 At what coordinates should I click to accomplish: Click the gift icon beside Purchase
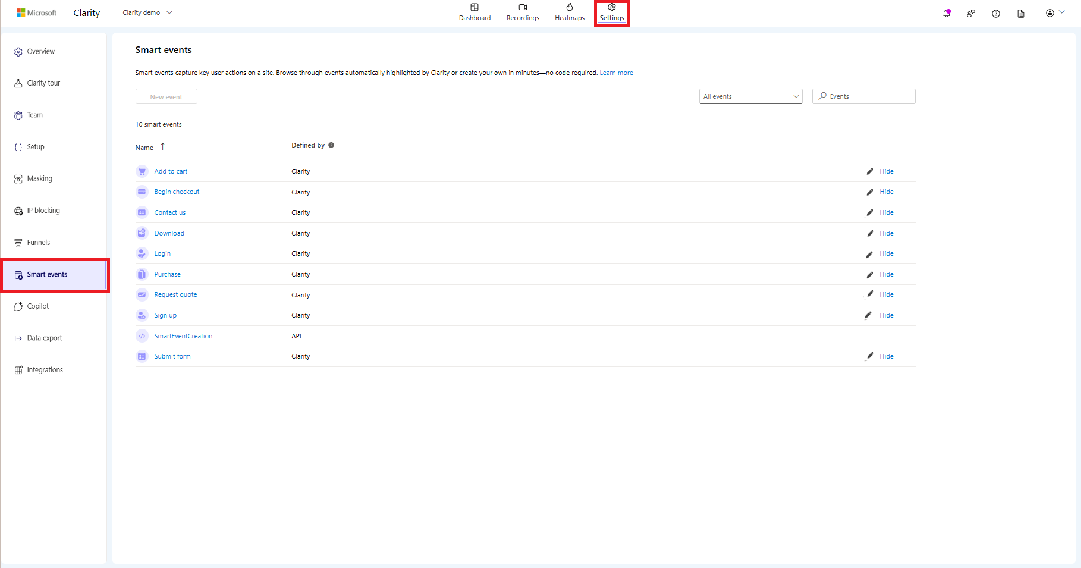(x=142, y=274)
